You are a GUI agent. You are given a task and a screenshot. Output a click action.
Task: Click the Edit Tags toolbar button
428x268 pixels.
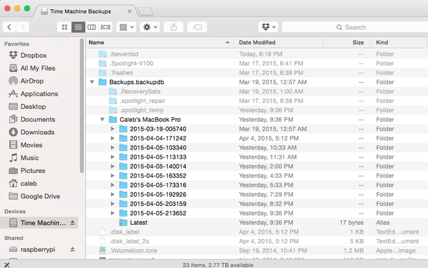197,27
